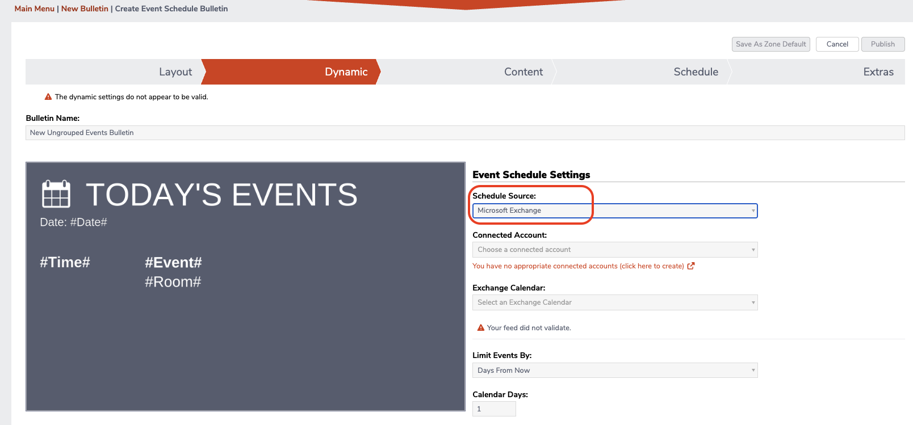The width and height of the screenshot is (913, 425).
Task: Click the Calendar Days label
Action: click(500, 395)
